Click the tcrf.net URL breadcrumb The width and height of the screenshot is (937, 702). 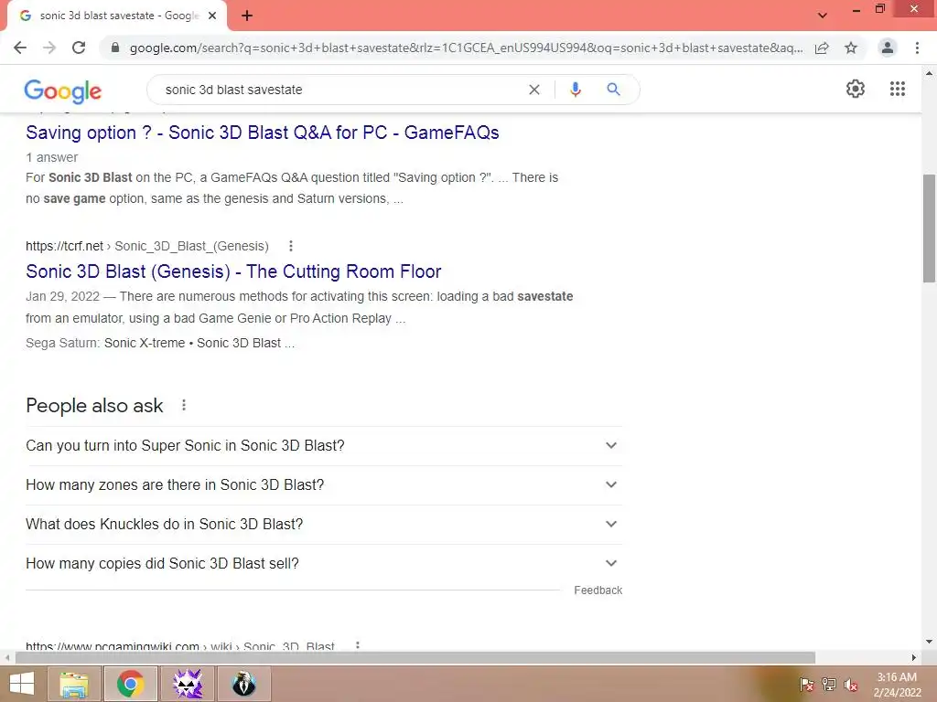[x=147, y=246]
